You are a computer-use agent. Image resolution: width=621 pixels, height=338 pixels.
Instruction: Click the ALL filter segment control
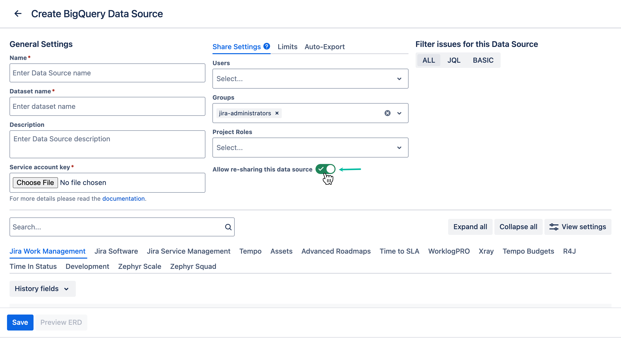click(x=428, y=60)
